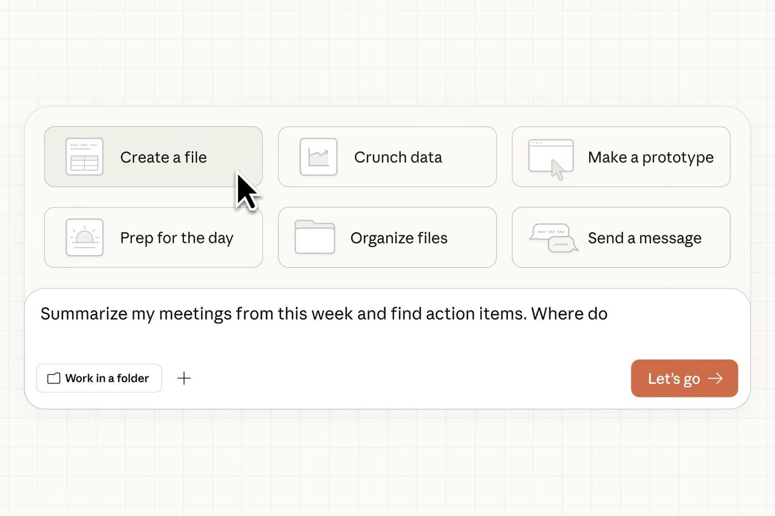Click the chat bubbles icon on Send a message
Image resolution: width=775 pixels, height=516 pixels.
pyautogui.click(x=553, y=238)
